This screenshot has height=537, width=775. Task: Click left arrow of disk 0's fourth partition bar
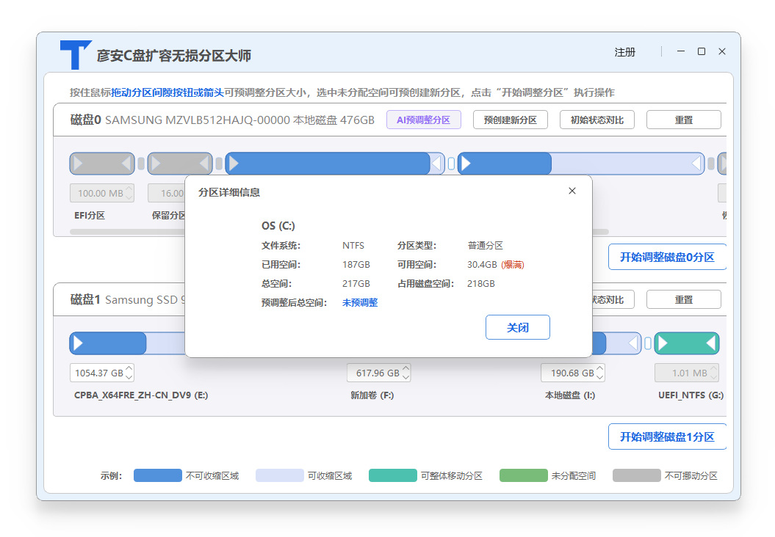[466, 164]
